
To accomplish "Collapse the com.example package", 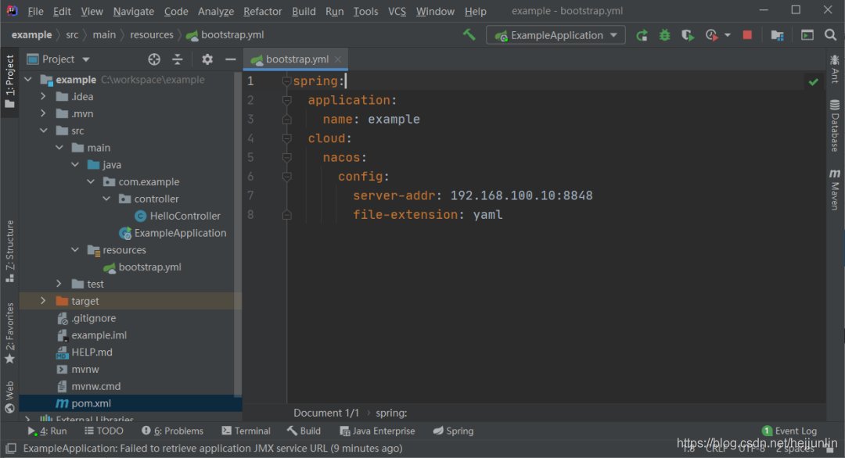I will 91,182.
